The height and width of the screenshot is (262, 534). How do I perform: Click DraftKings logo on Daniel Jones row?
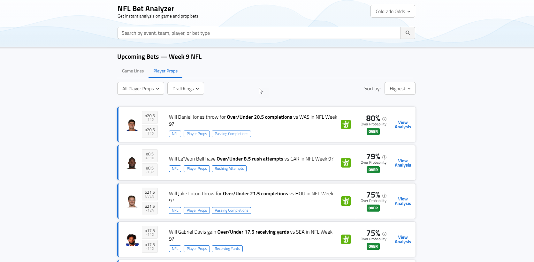tap(346, 124)
